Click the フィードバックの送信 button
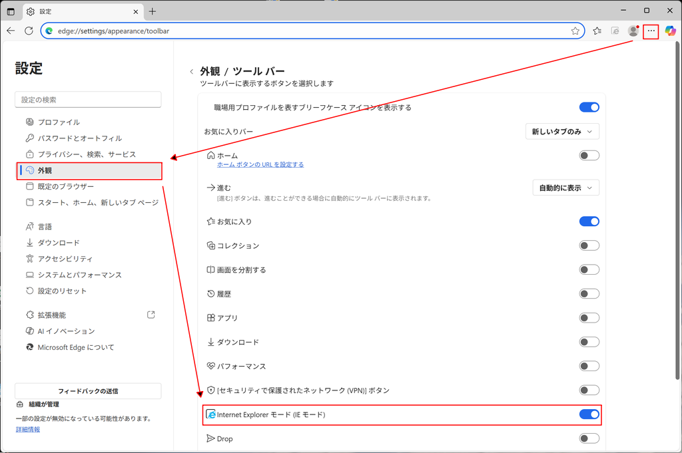This screenshot has height=453, width=682. [x=88, y=391]
